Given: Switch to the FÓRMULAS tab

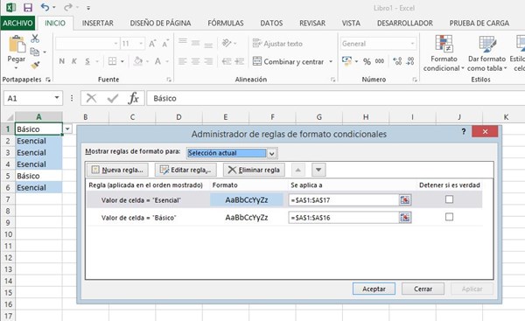Looking at the screenshot, I should click(226, 23).
